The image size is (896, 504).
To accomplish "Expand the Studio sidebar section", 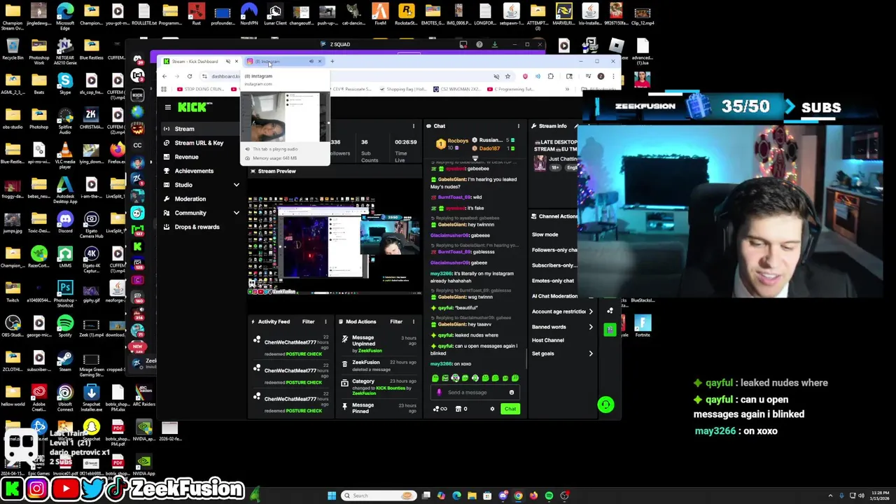I will (236, 185).
